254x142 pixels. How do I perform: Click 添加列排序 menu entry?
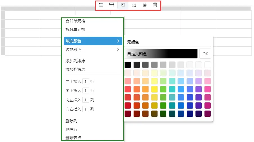(75, 61)
